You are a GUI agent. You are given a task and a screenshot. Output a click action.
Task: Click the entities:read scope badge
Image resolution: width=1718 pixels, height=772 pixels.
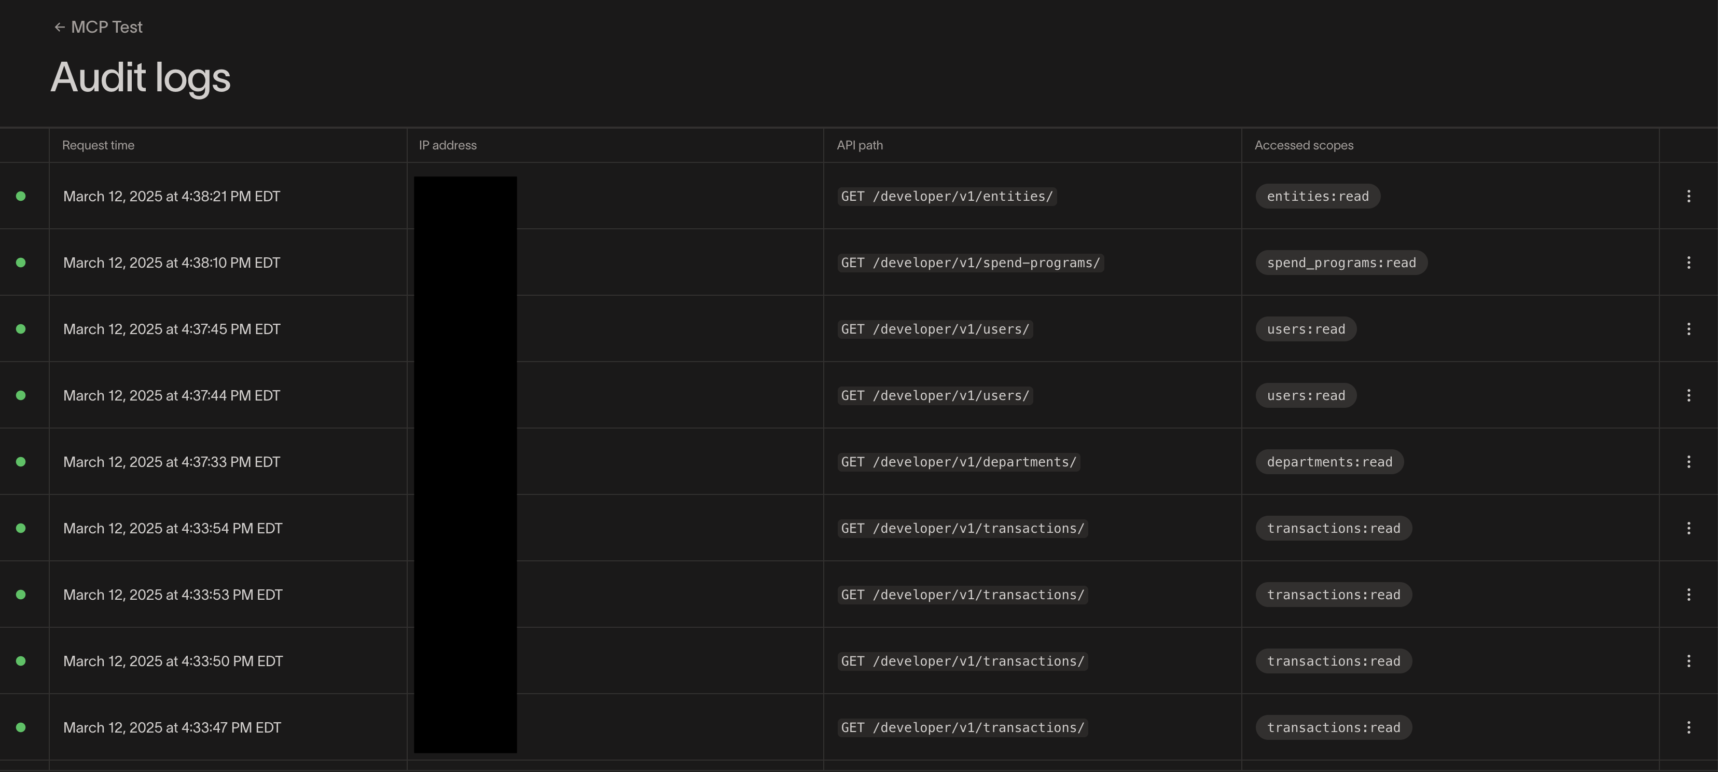click(x=1317, y=196)
